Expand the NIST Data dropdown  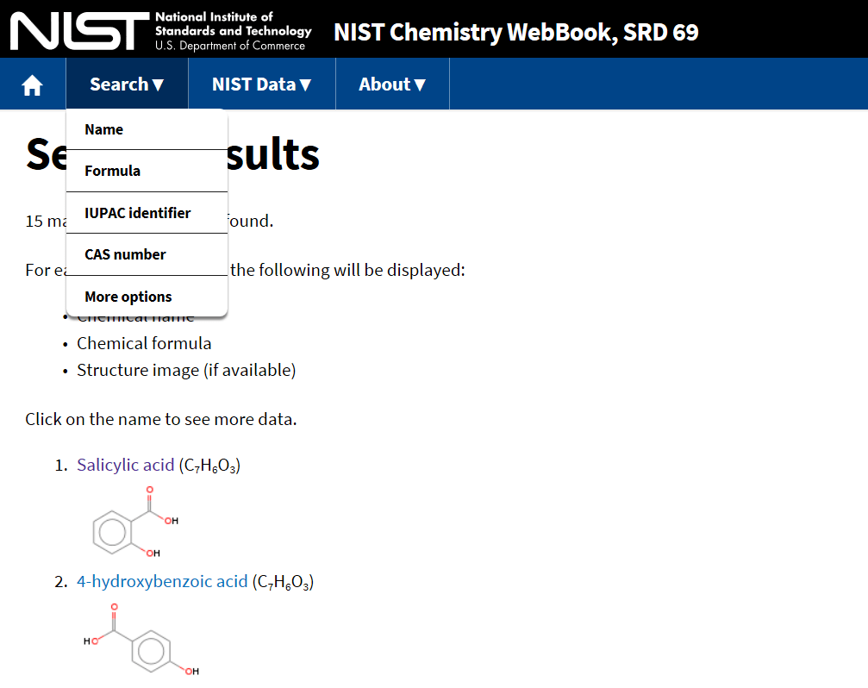coord(261,84)
